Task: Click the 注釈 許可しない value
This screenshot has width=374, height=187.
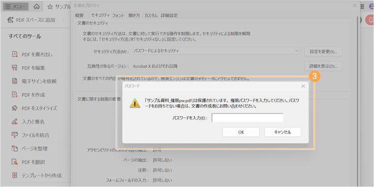Action: point(162,170)
